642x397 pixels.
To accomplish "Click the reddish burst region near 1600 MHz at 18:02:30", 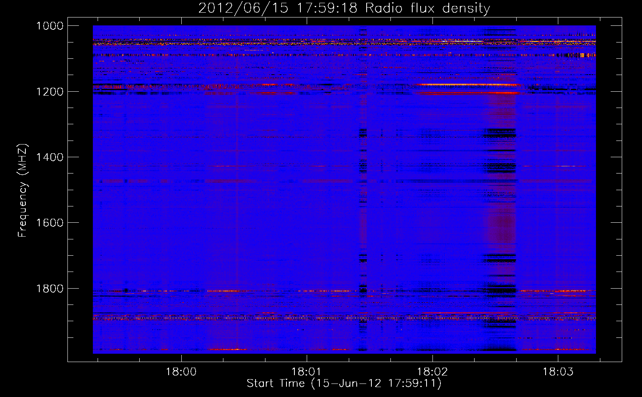I will coord(501,226).
